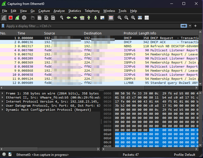Open the Telephony menu
This screenshot has height=158, width=203.
(92, 11)
